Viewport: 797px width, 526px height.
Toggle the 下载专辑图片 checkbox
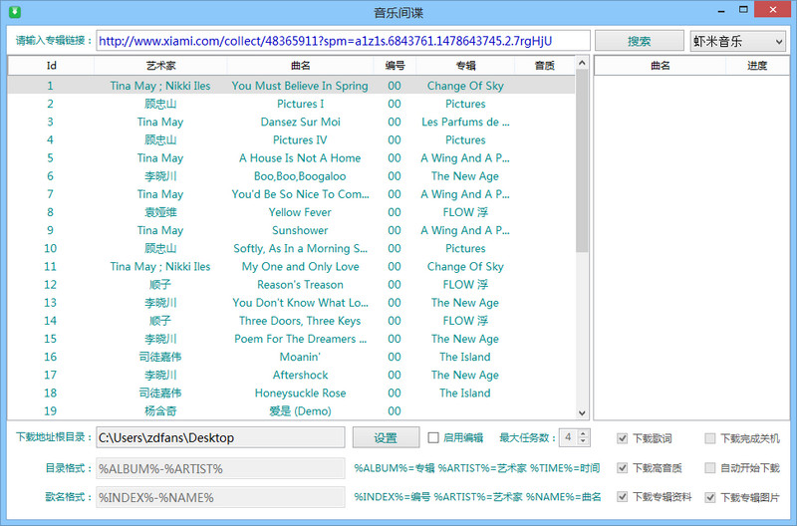(710, 497)
